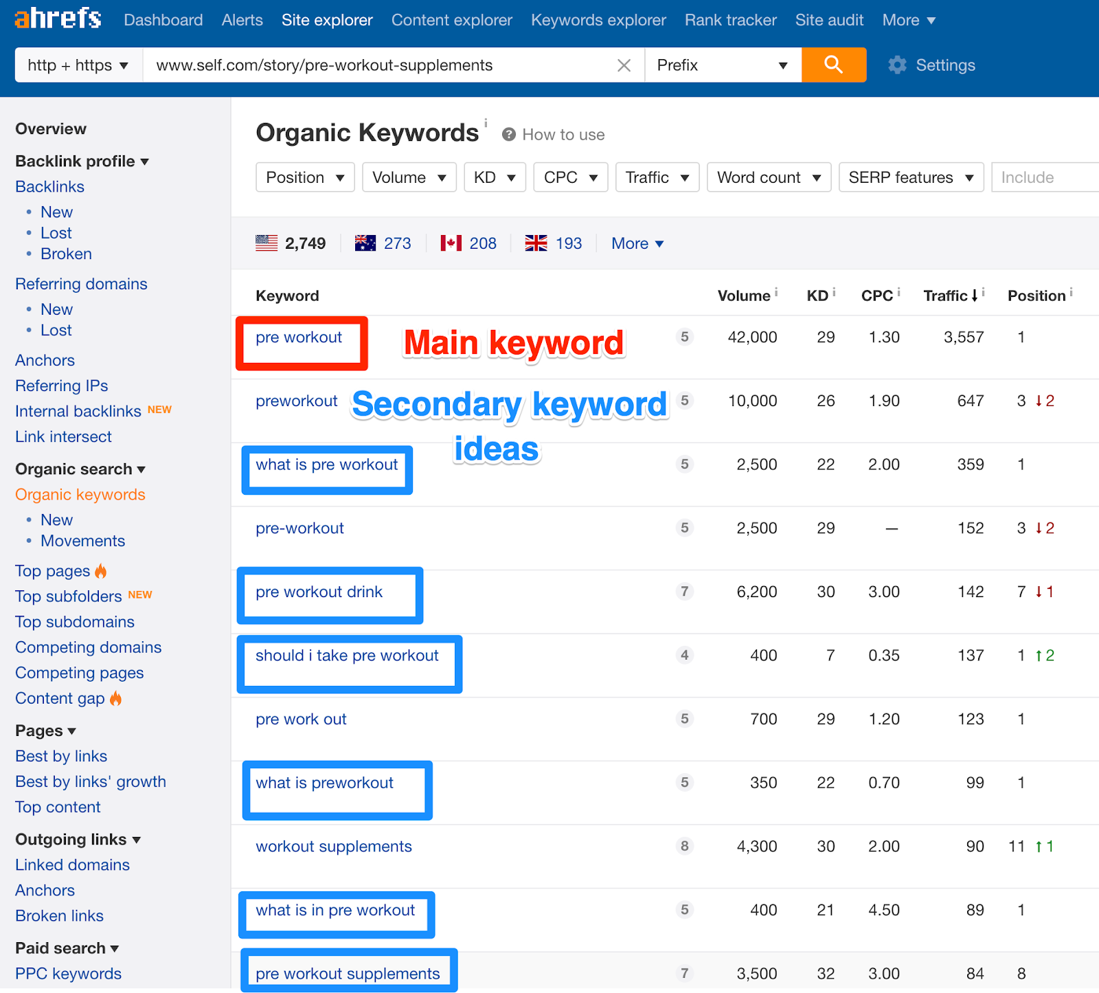Select the Australia flag count 273
Image resolution: width=1099 pixels, height=993 pixels.
(x=383, y=243)
